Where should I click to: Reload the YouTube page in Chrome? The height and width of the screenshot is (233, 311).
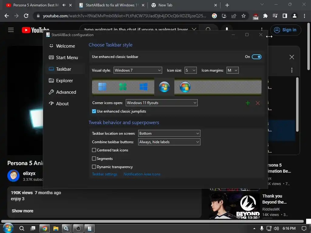pos(26,16)
